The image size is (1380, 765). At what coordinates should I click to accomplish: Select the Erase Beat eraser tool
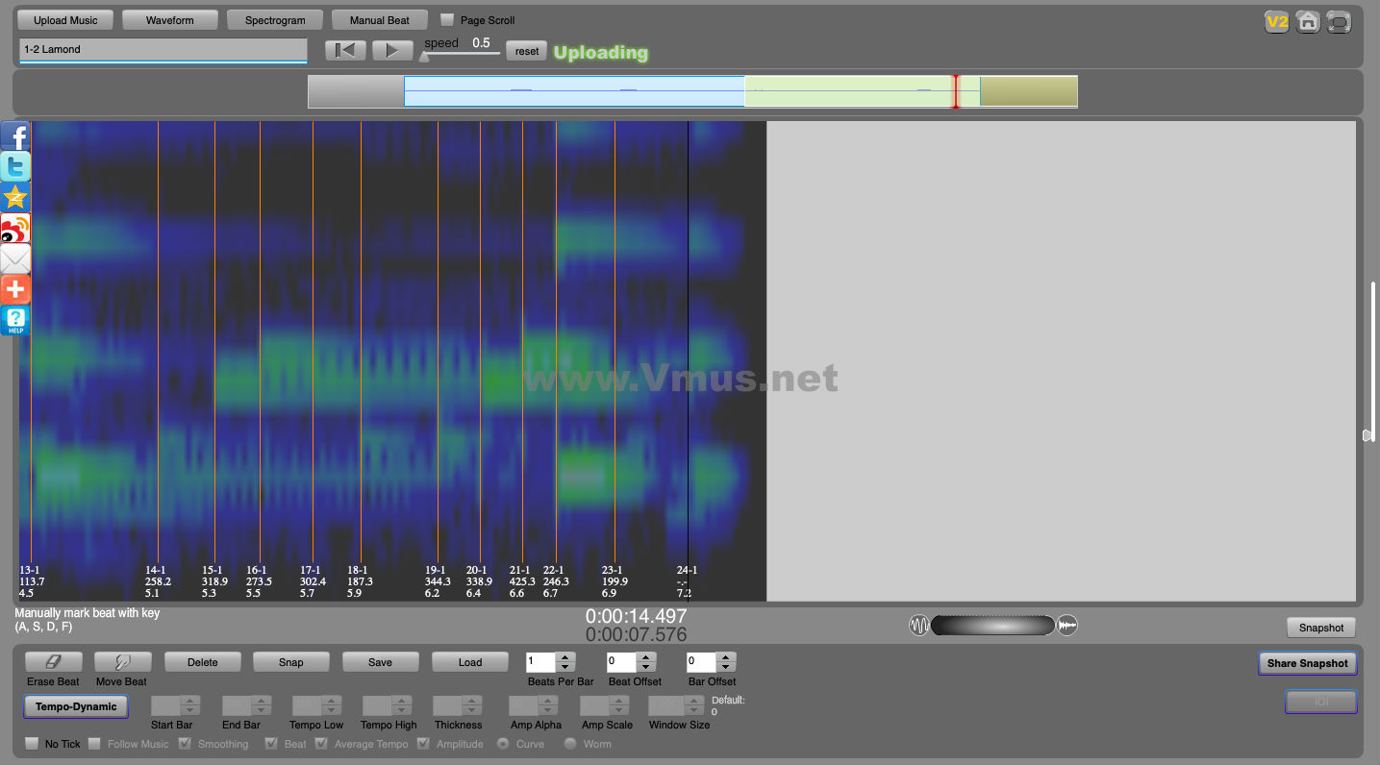53,662
